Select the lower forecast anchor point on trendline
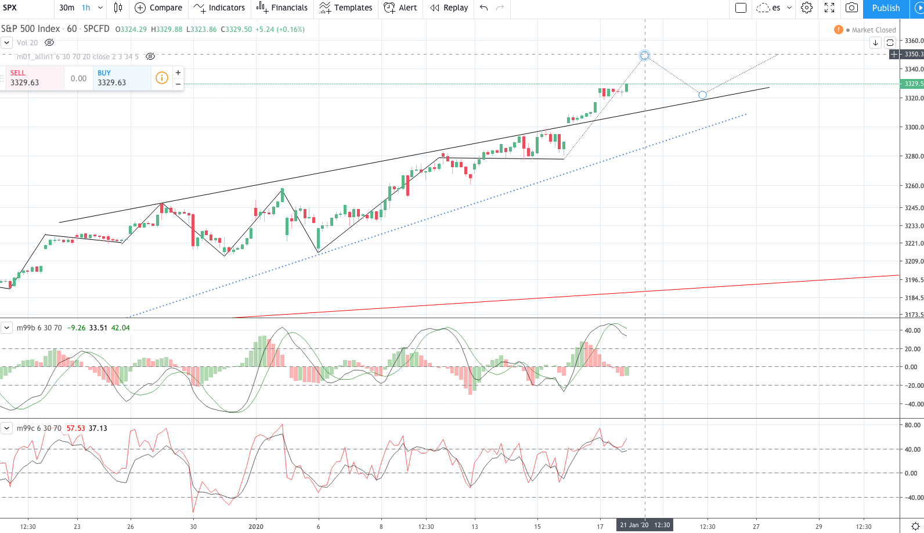Viewport: 924px width, 533px height. coord(702,95)
